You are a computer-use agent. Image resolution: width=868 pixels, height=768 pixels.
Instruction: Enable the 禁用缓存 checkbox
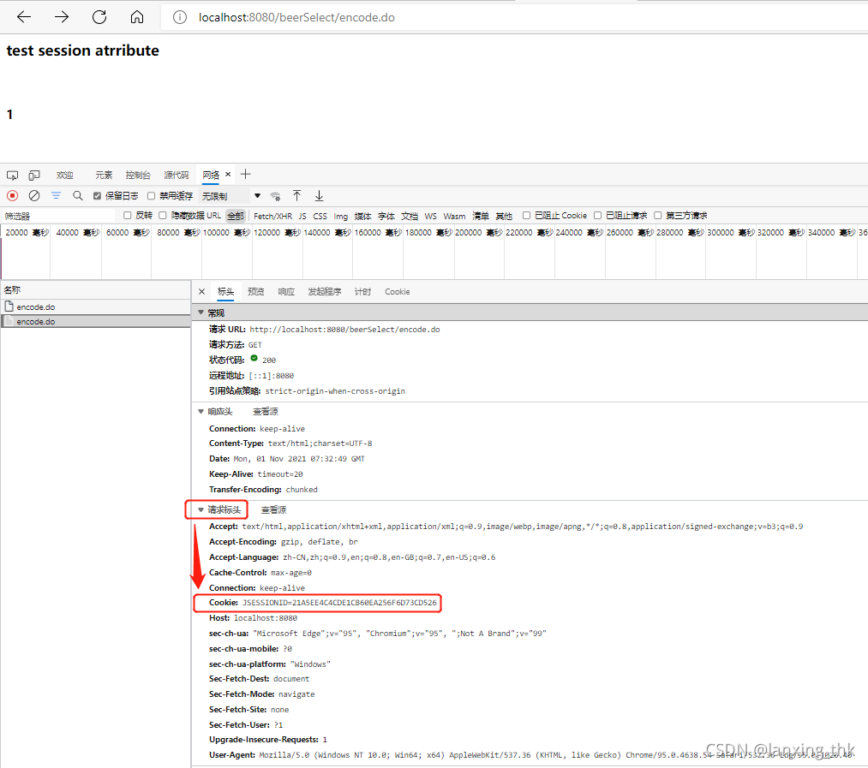(x=151, y=196)
